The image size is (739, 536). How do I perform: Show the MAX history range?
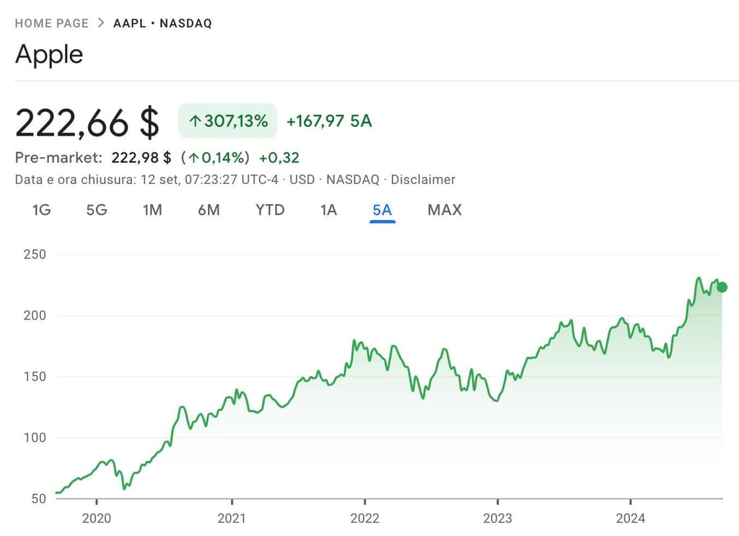(445, 210)
